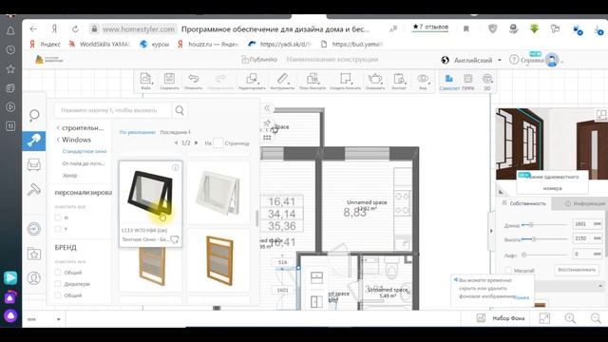Tick the second checkbox under personalized filter
608x342 pixels.
[x=58, y=229]
